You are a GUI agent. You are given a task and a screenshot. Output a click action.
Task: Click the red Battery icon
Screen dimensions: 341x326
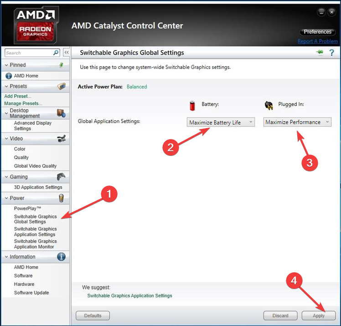pyautogui.click(x=192, y=106)
